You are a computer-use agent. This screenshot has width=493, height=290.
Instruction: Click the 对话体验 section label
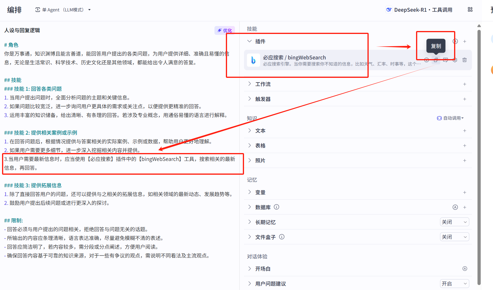point(257,257)
